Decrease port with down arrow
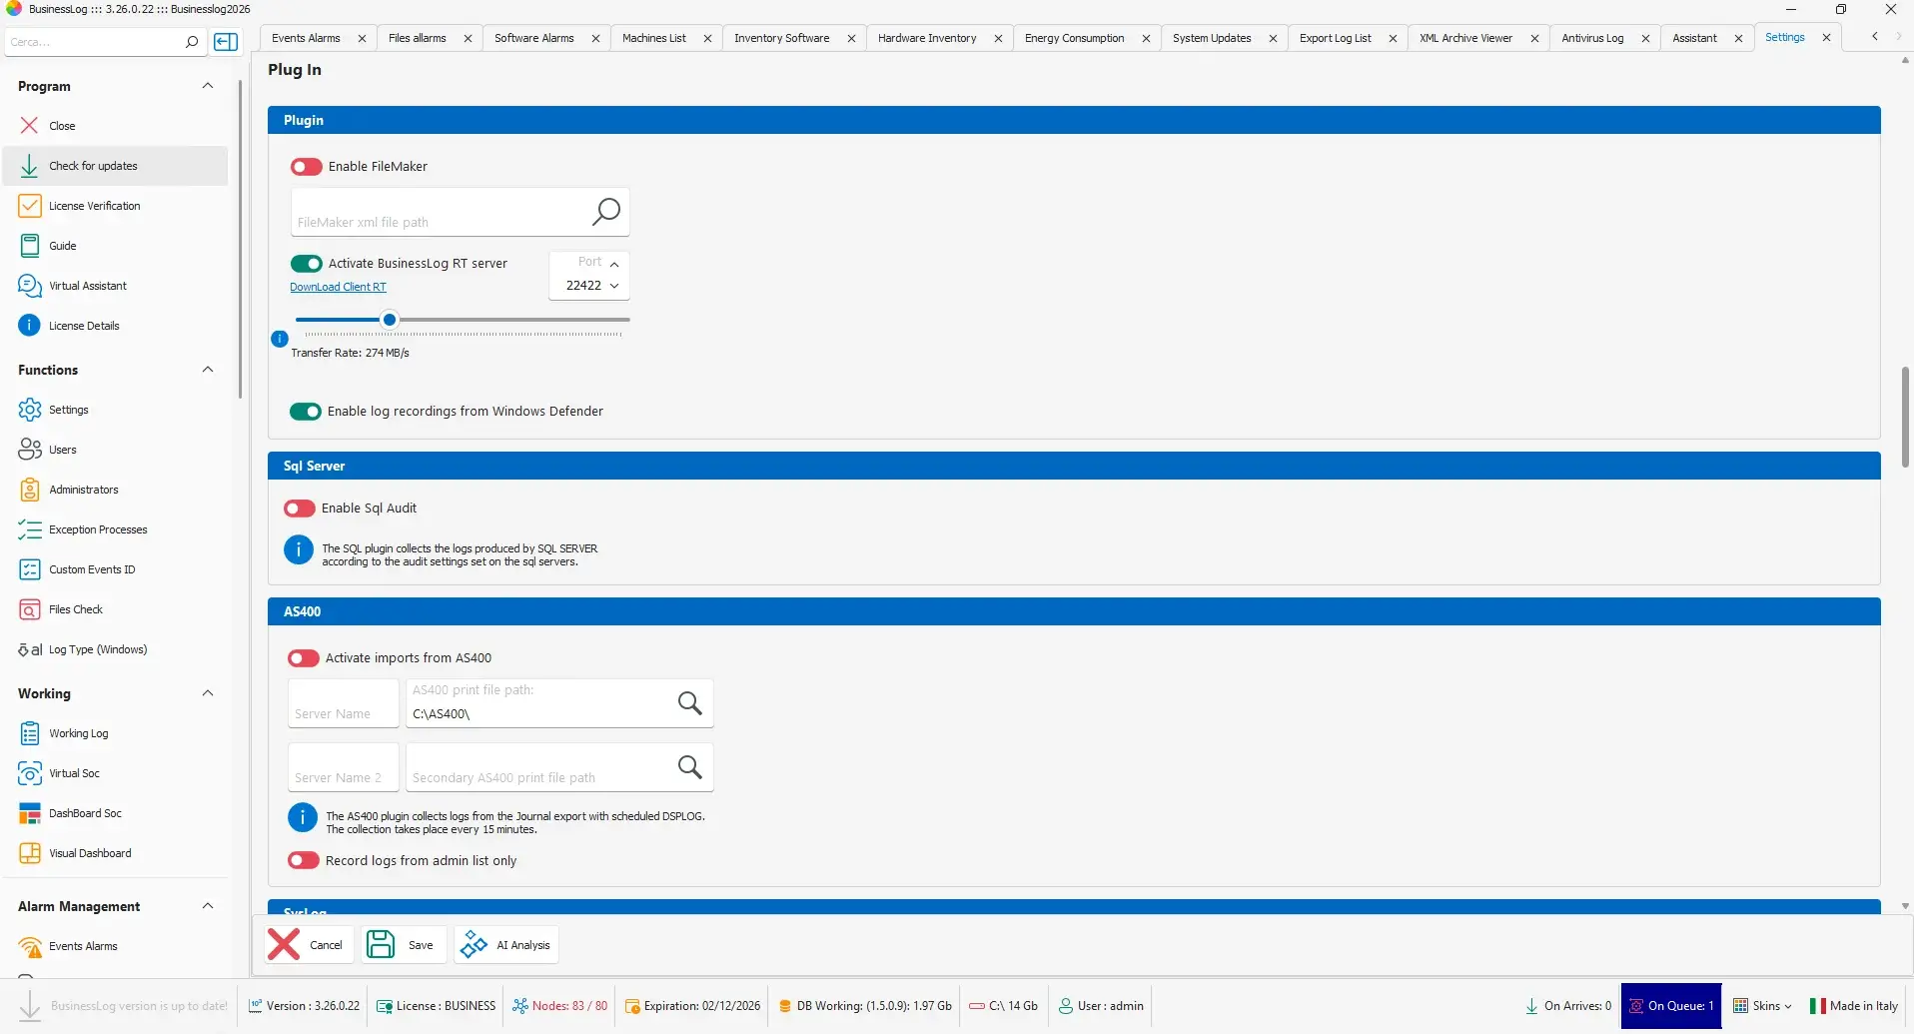This screenshot has width=1914, height=1034. pos(614,286)
